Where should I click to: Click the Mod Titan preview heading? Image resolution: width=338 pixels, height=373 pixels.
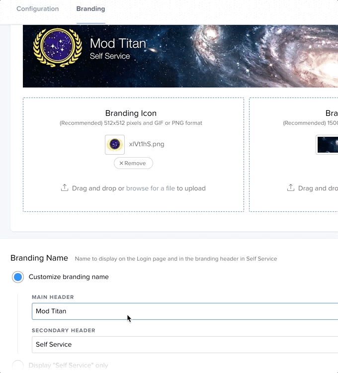pos(118,44)
